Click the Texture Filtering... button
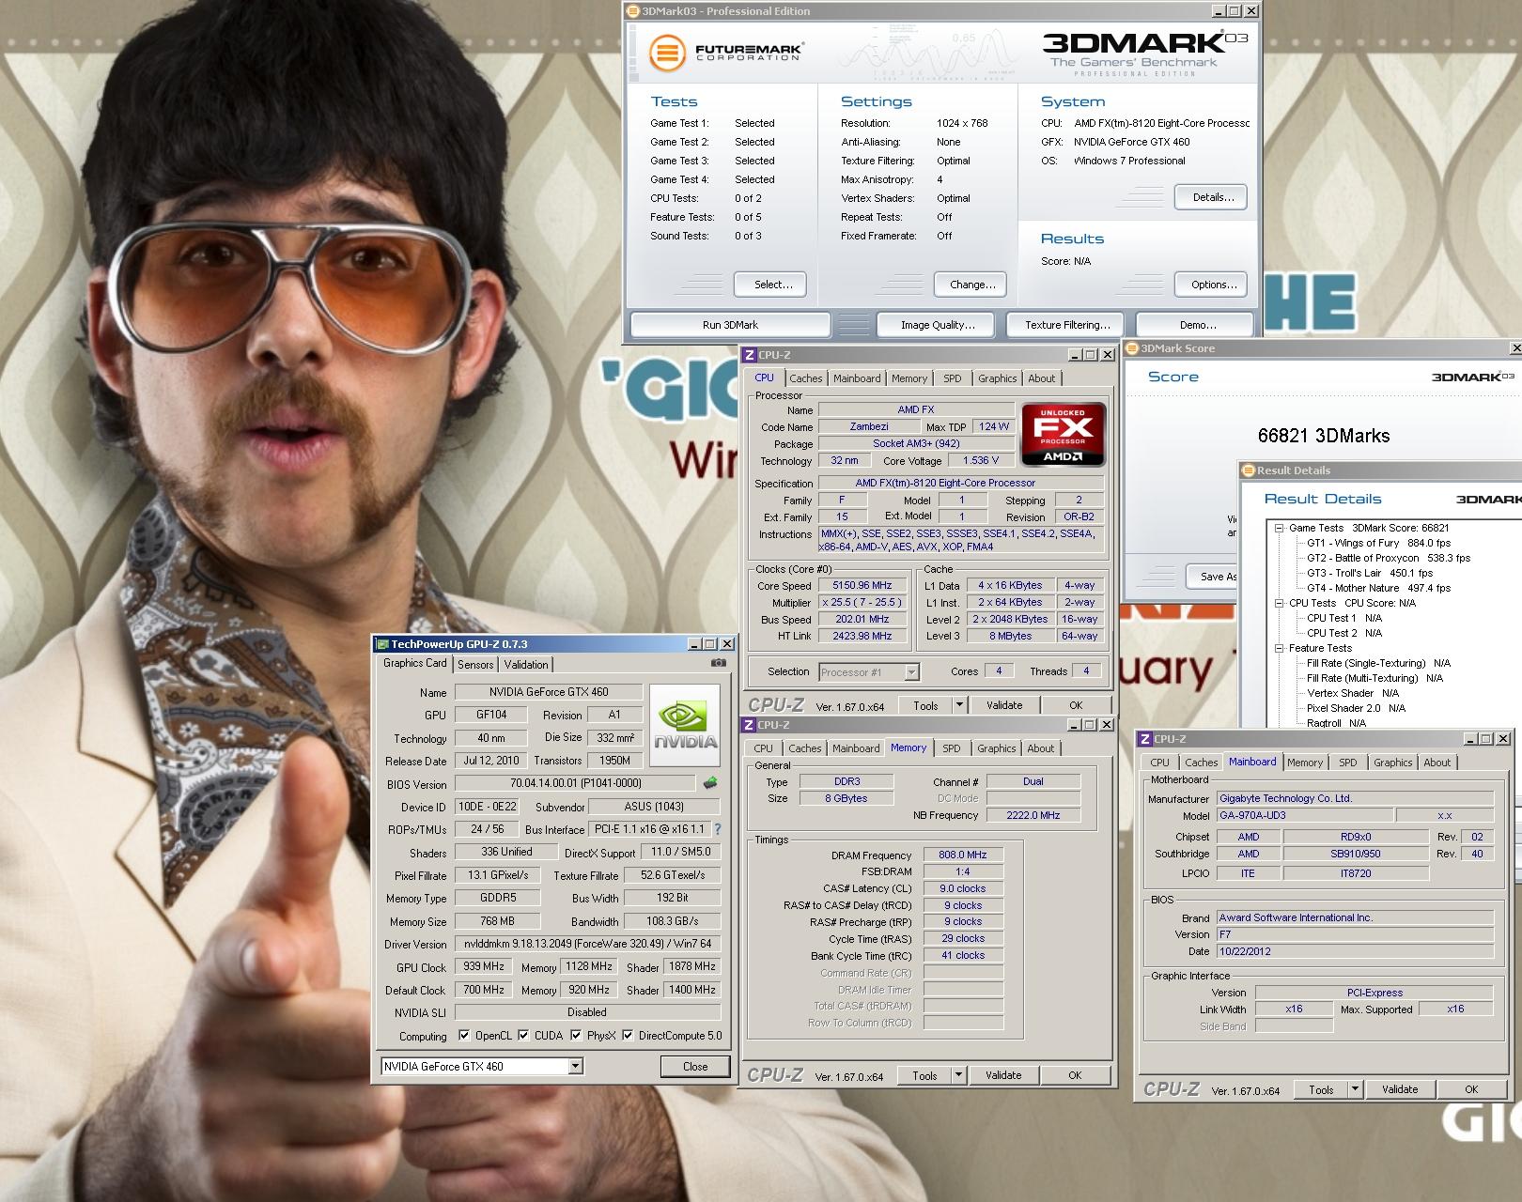 click(x=1067, y=325)
